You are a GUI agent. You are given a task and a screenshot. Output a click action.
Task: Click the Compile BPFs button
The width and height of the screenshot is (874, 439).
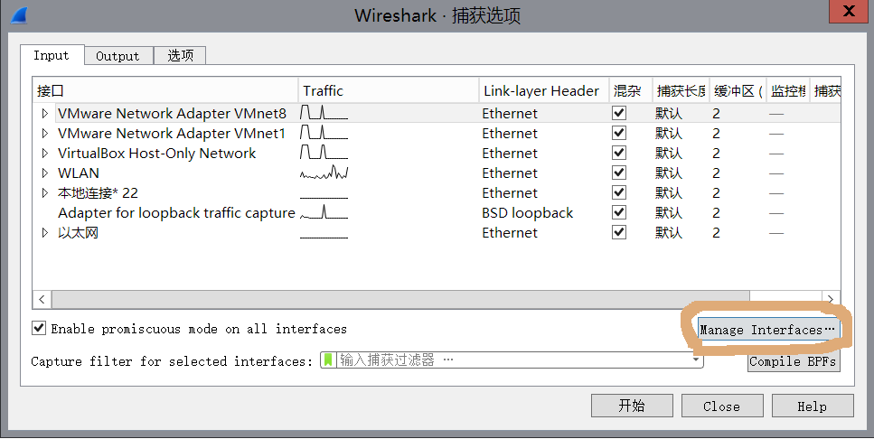794,361
